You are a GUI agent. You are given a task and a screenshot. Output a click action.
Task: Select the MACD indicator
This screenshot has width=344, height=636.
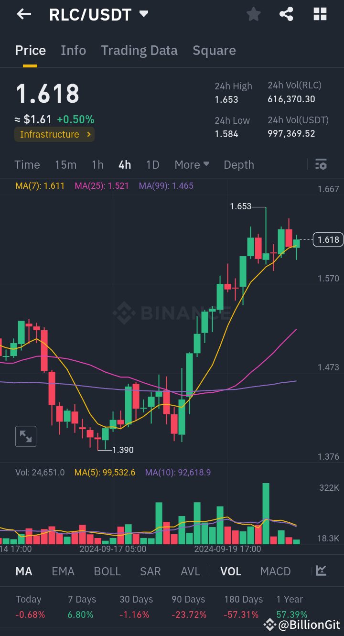pos(275,571)
